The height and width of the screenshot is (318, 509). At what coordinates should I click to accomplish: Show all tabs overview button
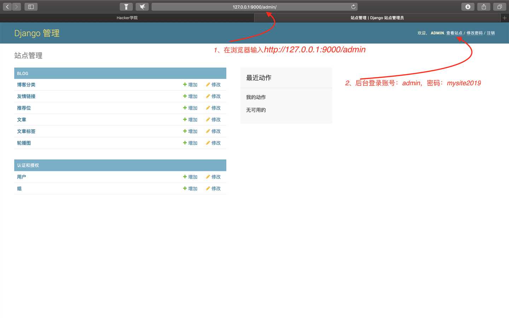pos(499,7)
